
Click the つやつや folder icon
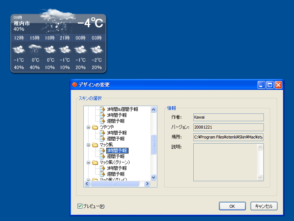click(x=95, y=127)
